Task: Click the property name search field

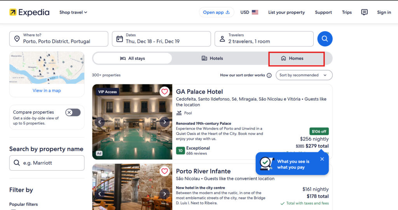Action: point(47,163)
